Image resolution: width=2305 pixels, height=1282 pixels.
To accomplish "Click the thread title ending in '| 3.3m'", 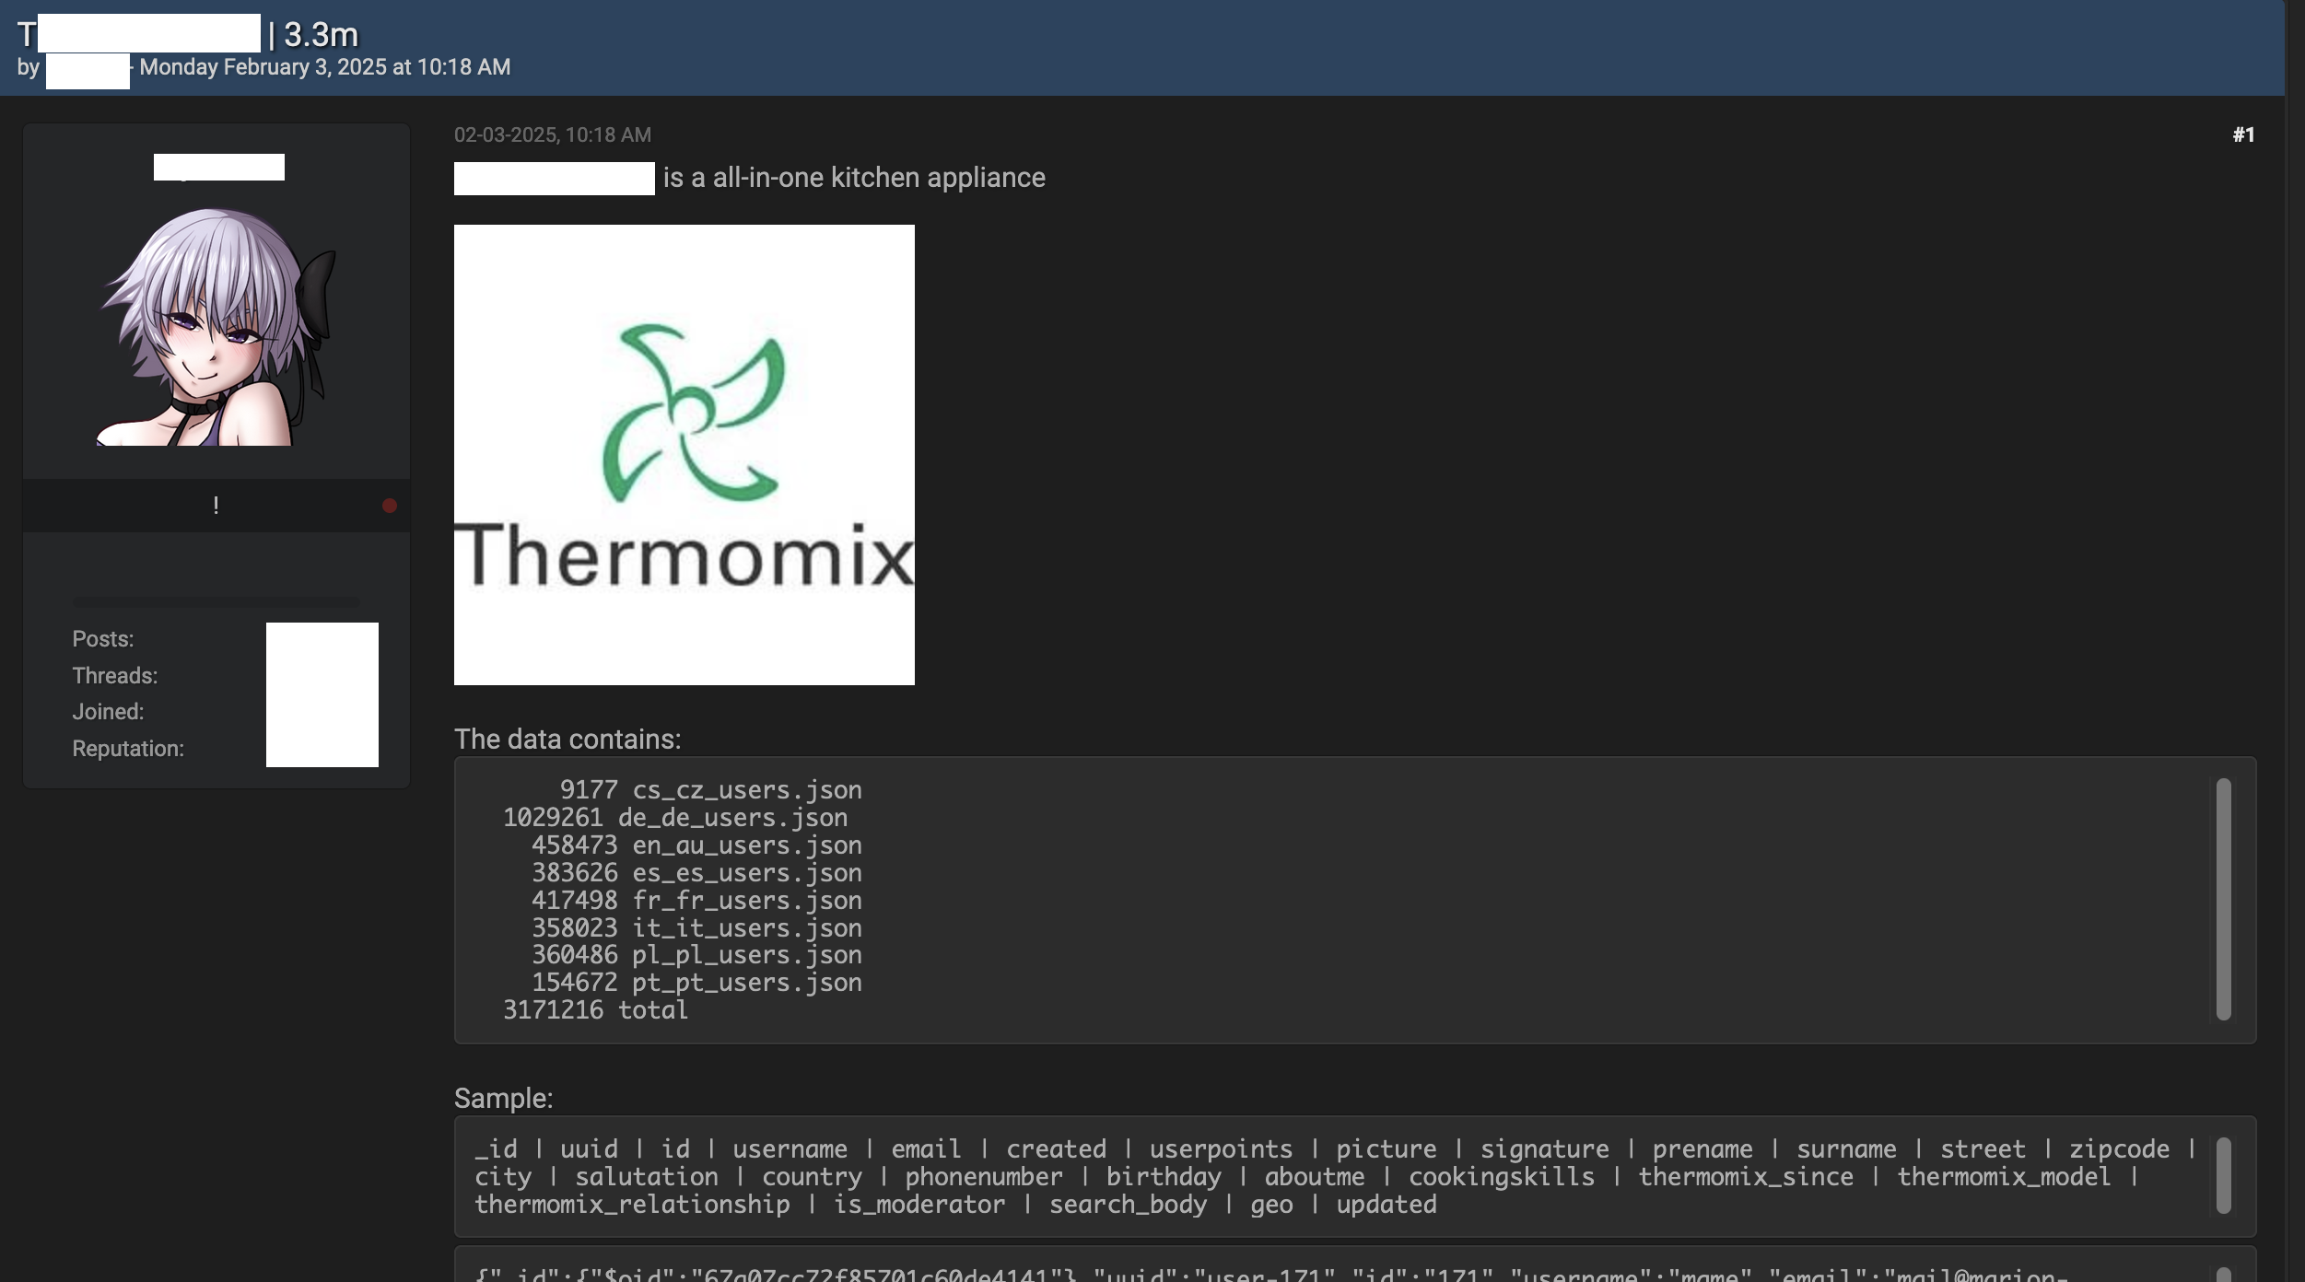I will (188, 34).
